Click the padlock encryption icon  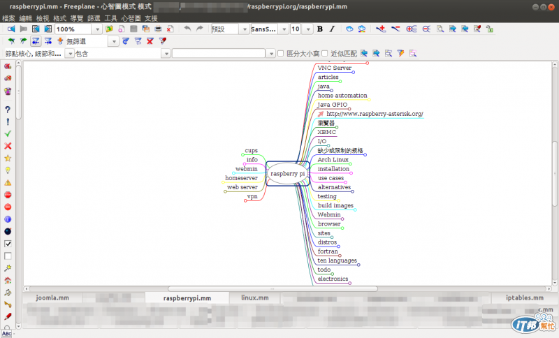pyautogui.click(x=490, y=29)
